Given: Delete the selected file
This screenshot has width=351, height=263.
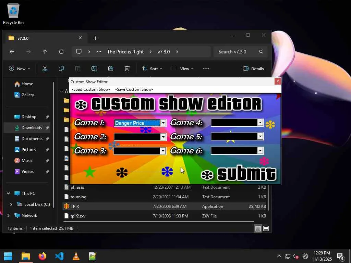Looking at the screenshot, I should pyautogui.click(x=127, y=68).
